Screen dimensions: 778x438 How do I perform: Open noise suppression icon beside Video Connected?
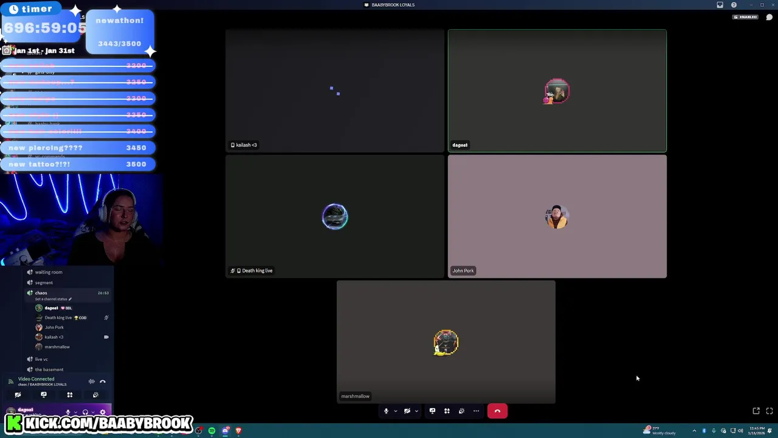[x=91, y=381]
